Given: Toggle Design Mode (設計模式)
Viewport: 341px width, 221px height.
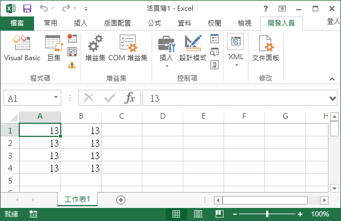Looking at the screenshot, I should click(x=193, y=48).
